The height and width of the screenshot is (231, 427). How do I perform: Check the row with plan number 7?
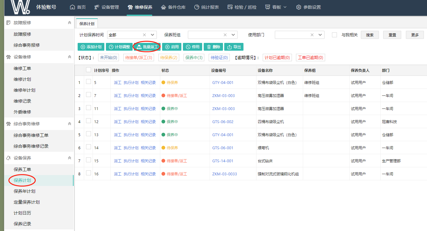[x=89, y=95]
